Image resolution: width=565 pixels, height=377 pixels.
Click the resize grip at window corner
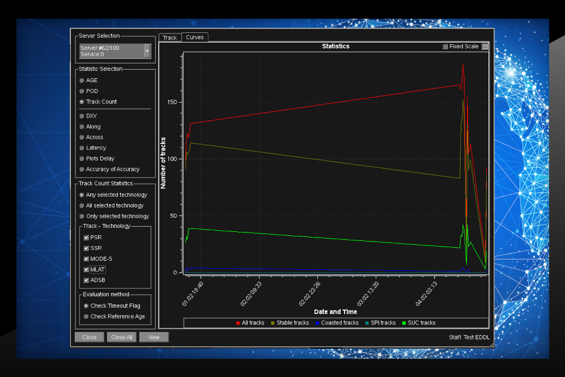tap(492, 344)
